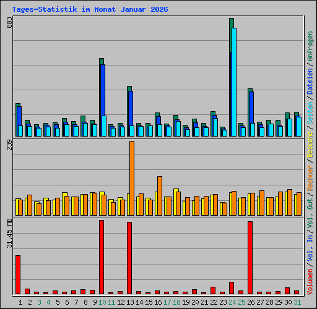This screenshot has height=309, width=317.
Task: Click green weekend day label 10
Action: pyautogui.click(x=102, y=302)
